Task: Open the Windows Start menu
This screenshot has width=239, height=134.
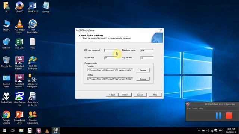Action: (4, 131)
